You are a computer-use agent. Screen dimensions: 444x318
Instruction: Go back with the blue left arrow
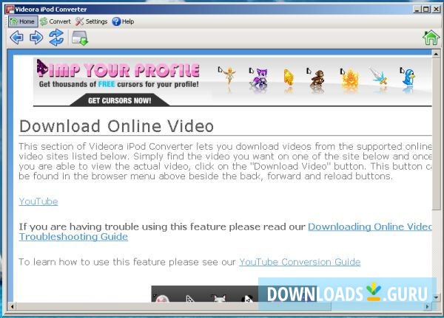pyautogui.click(x=17, y=38)
